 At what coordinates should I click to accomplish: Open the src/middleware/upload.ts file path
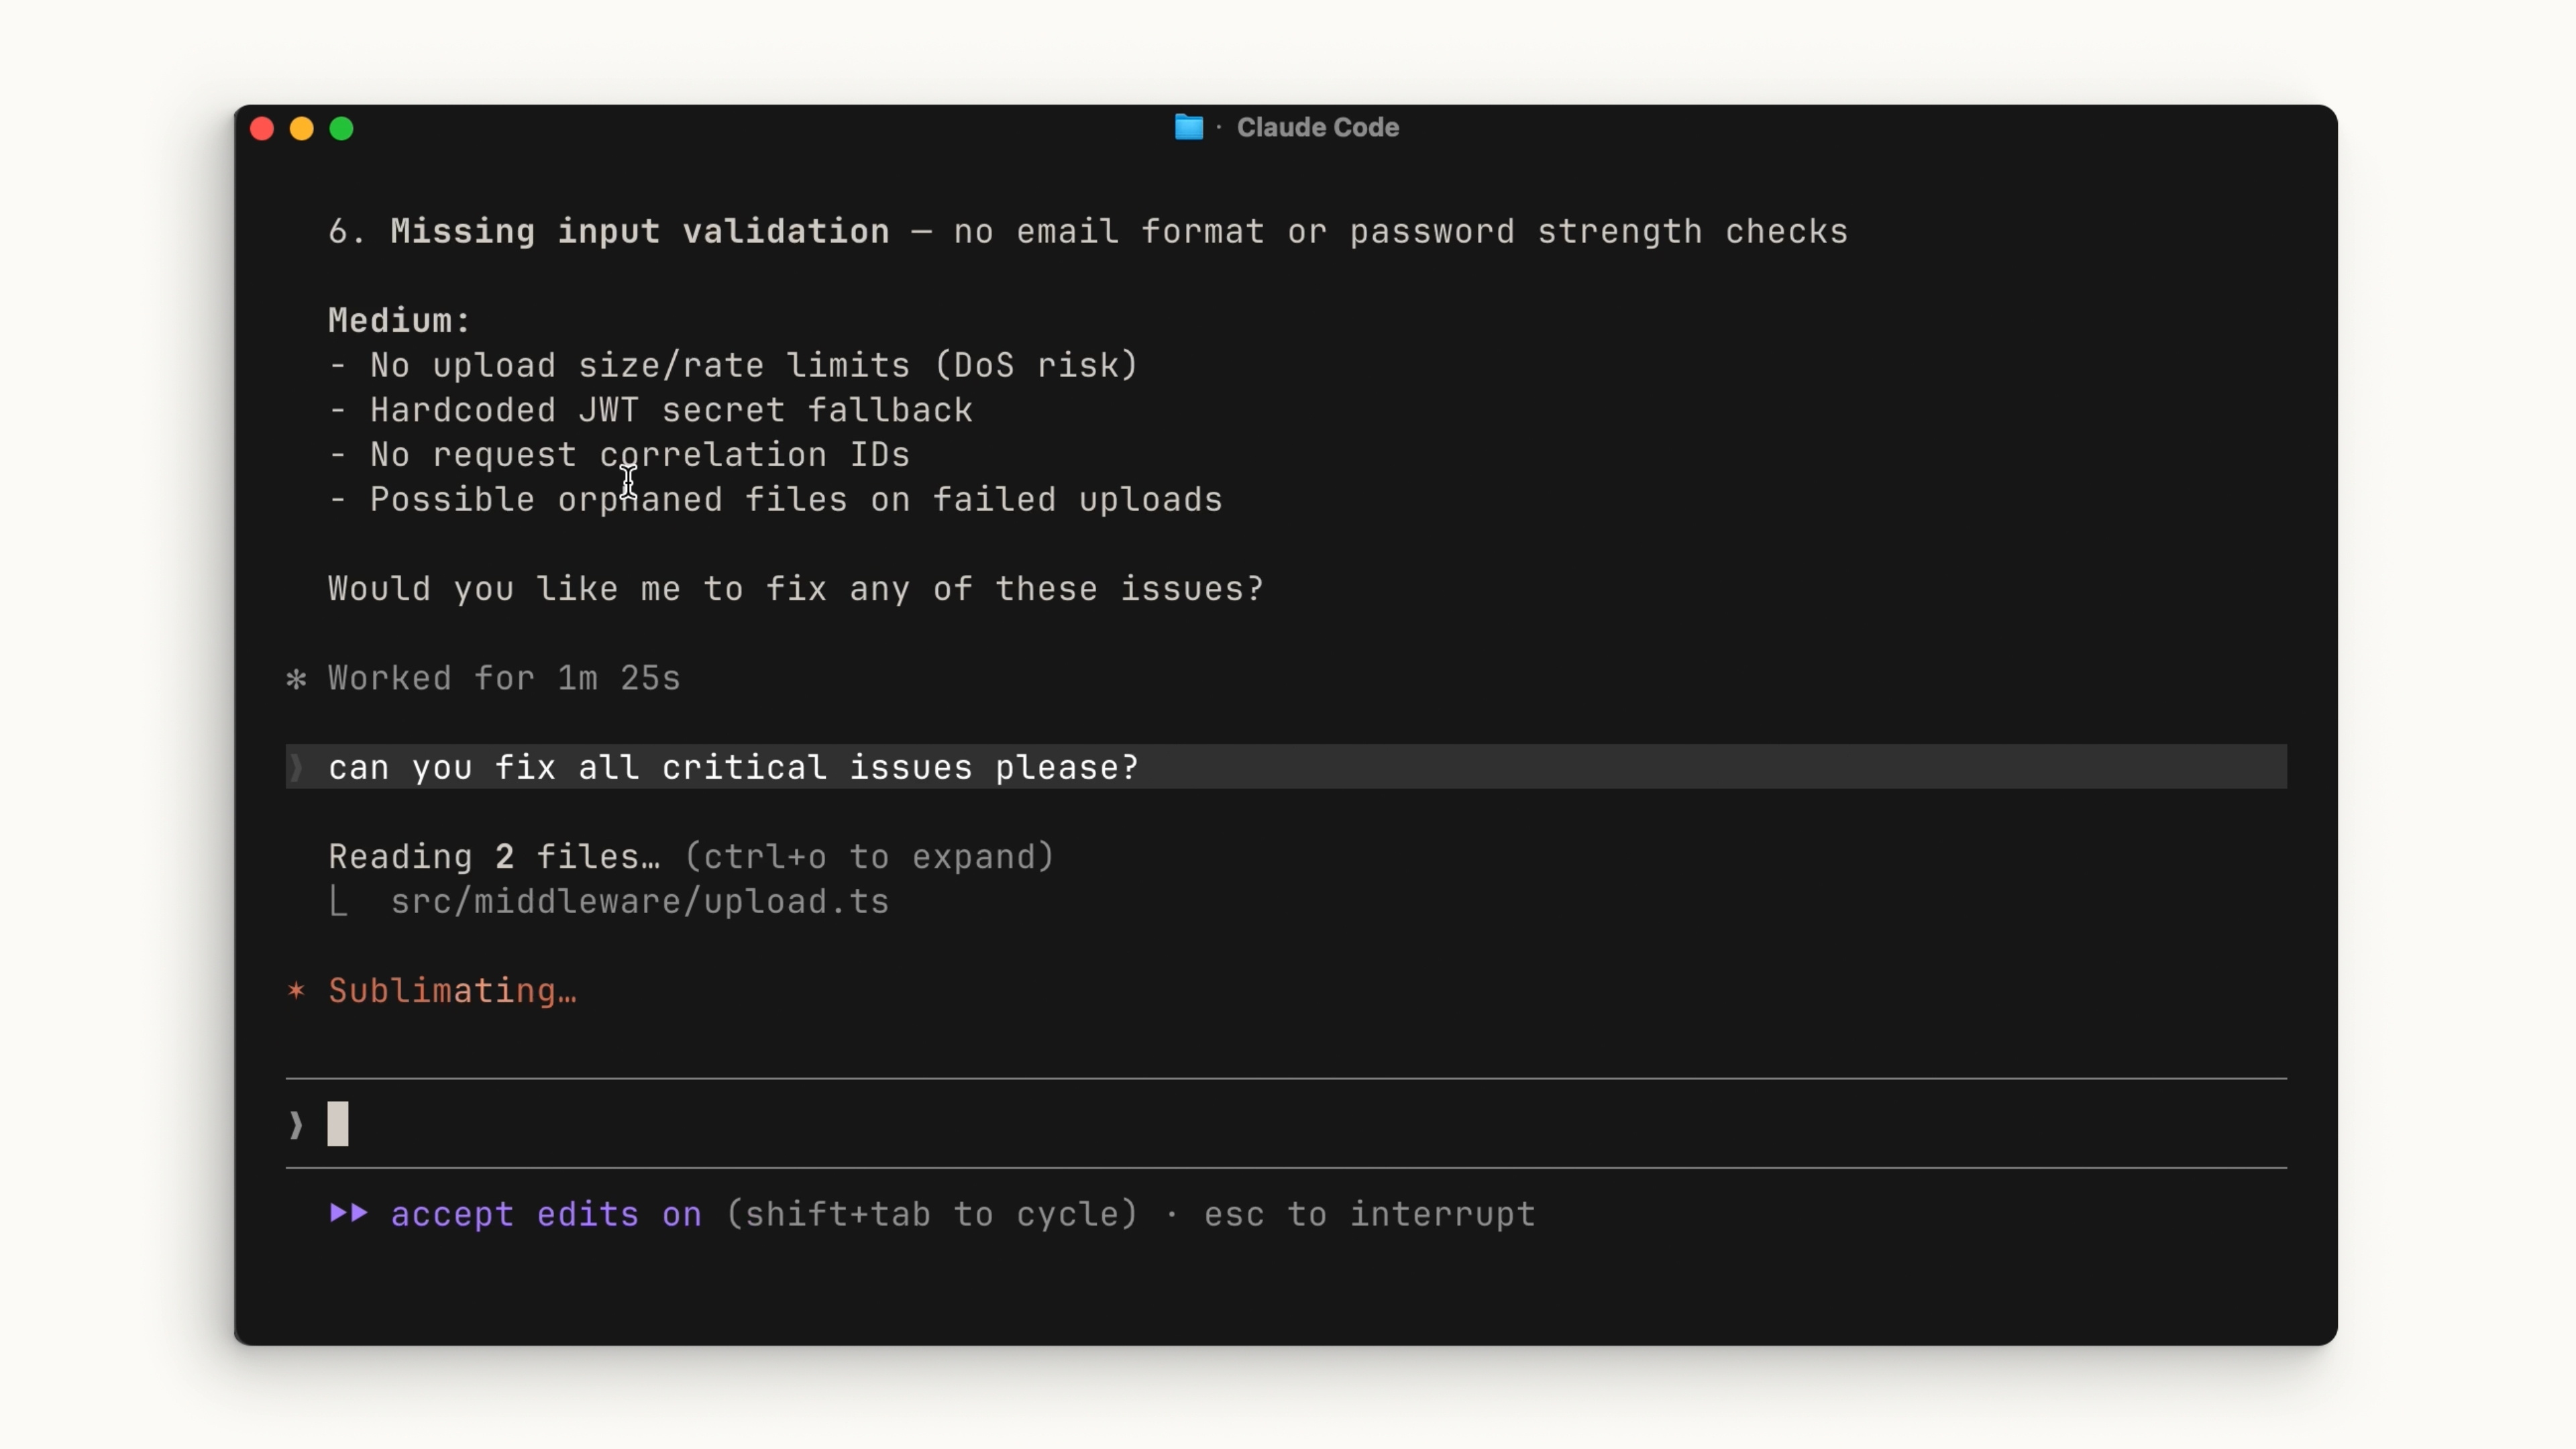point(639,902)
